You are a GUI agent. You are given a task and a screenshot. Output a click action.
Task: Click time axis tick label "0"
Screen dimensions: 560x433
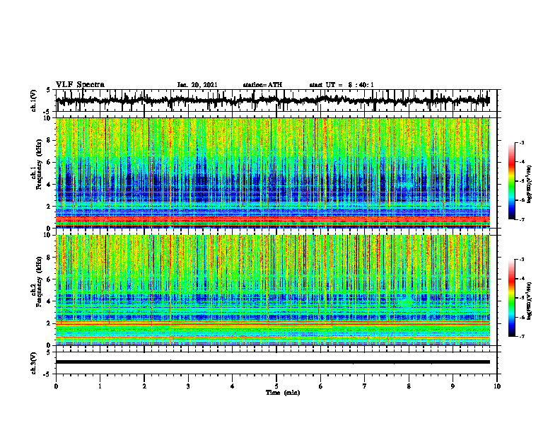(x=56, y=386)
